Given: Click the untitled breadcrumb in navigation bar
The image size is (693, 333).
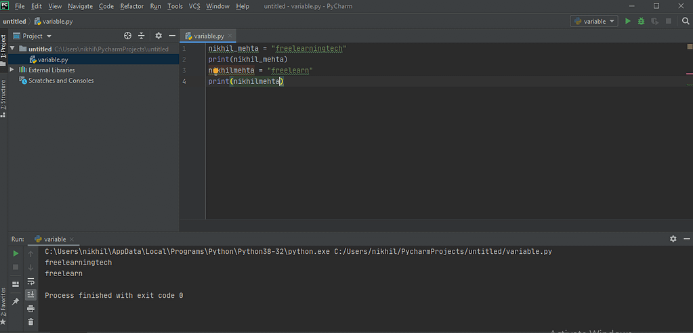Looking at the screenshot, I should point(14,21).
